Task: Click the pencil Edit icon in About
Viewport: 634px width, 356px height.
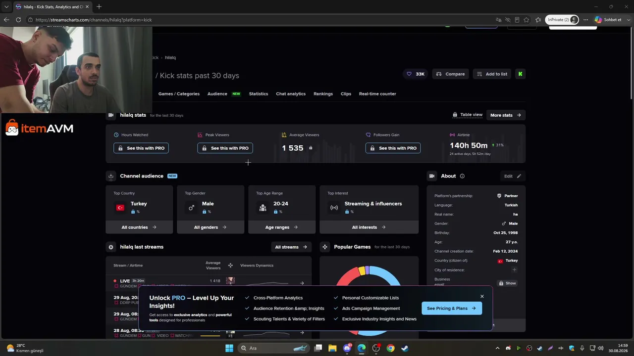Action: click(519, 176)
